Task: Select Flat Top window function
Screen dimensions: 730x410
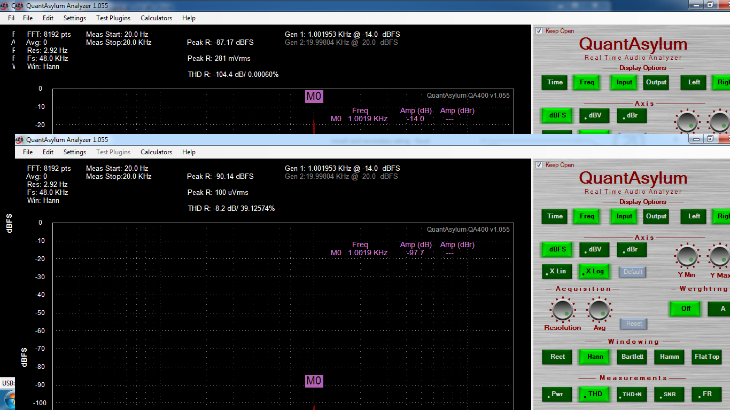Action: (x=707, y=357)
